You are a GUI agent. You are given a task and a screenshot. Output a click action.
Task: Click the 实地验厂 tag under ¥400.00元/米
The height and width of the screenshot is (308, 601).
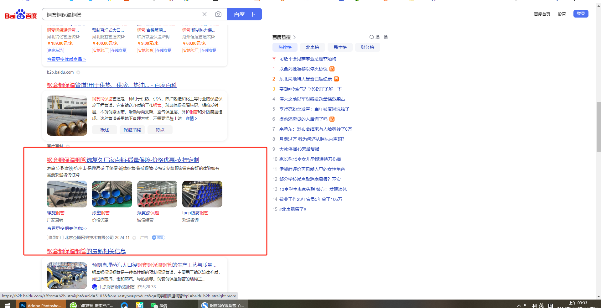[x=100, y=50]
